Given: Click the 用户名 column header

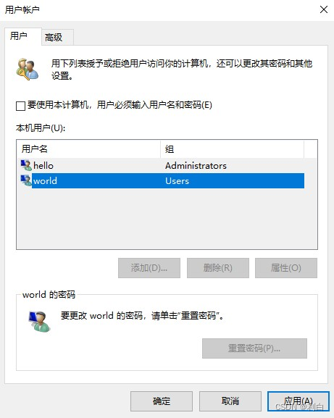Looking at the screenshot, I should pyautogui.click(x=88, y=149).
